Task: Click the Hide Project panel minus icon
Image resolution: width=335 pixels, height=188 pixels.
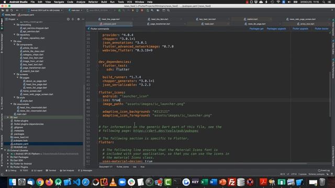Action: [x=83, y=19]
